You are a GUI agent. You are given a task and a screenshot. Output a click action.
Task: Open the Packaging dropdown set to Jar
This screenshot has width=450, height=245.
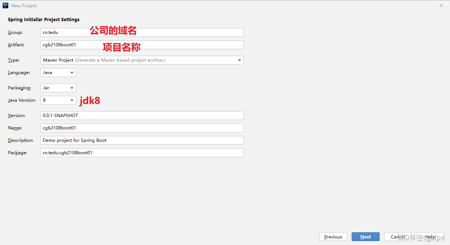coord(58,88)
